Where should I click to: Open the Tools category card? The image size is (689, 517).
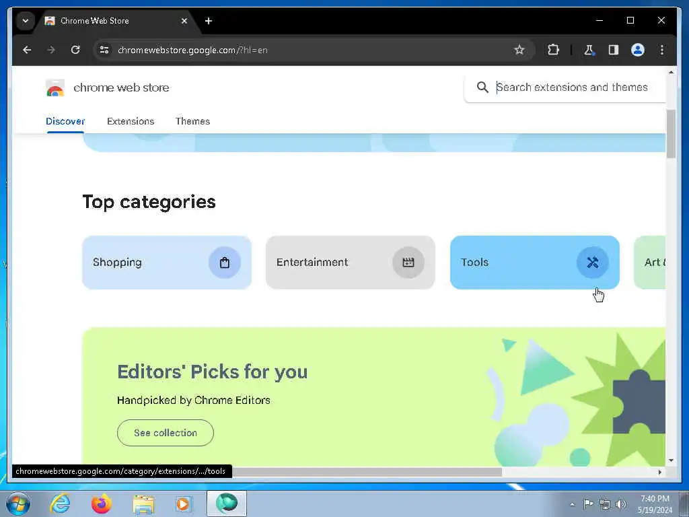point(535,263)
